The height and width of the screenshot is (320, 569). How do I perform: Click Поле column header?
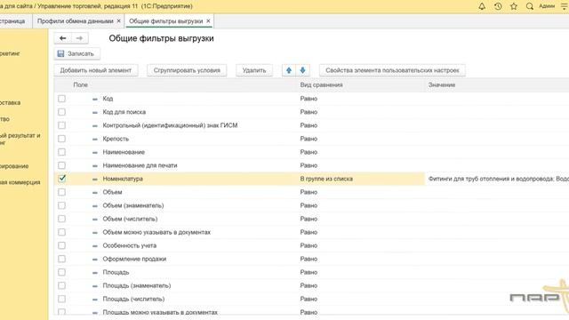tap(81, 85)
